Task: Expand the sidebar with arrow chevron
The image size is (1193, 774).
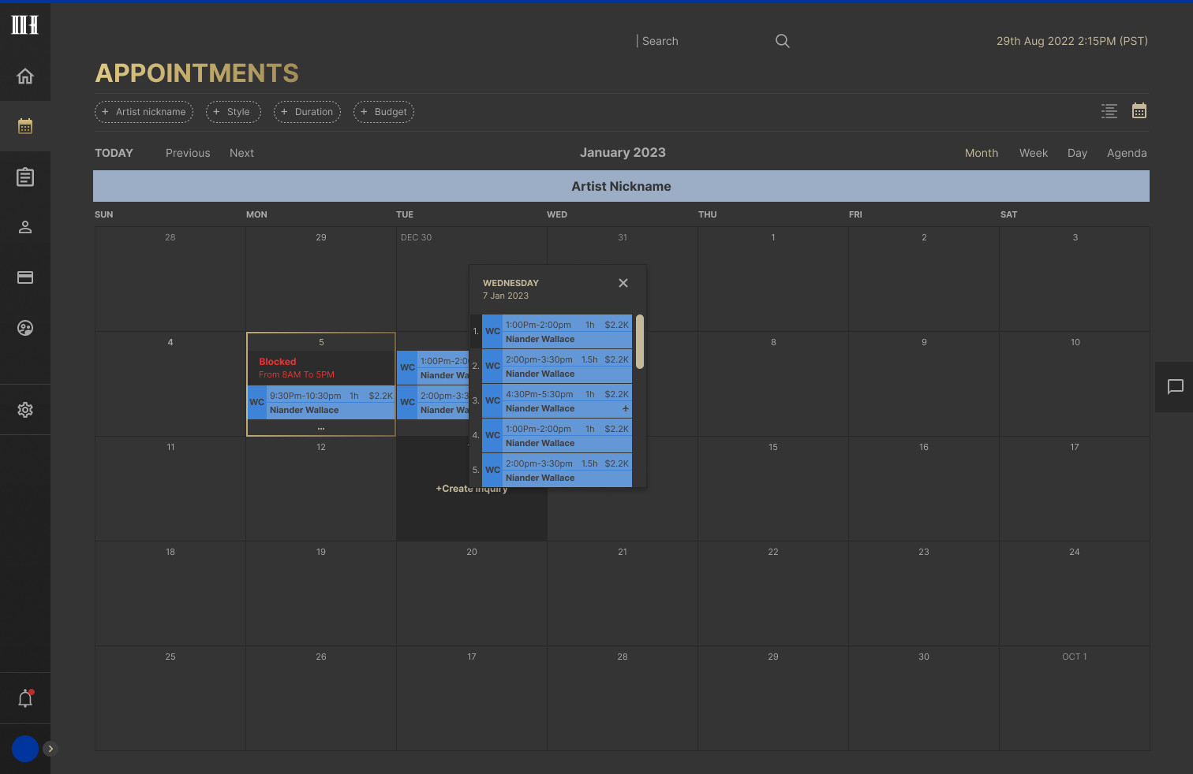Action: point(50,749)
